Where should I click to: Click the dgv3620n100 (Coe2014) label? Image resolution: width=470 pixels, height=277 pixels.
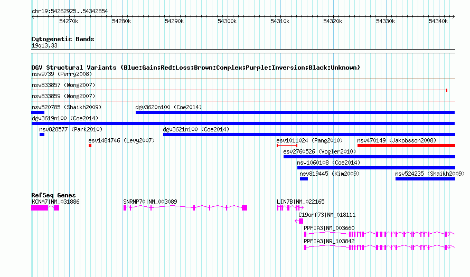[x=169, y=107]
